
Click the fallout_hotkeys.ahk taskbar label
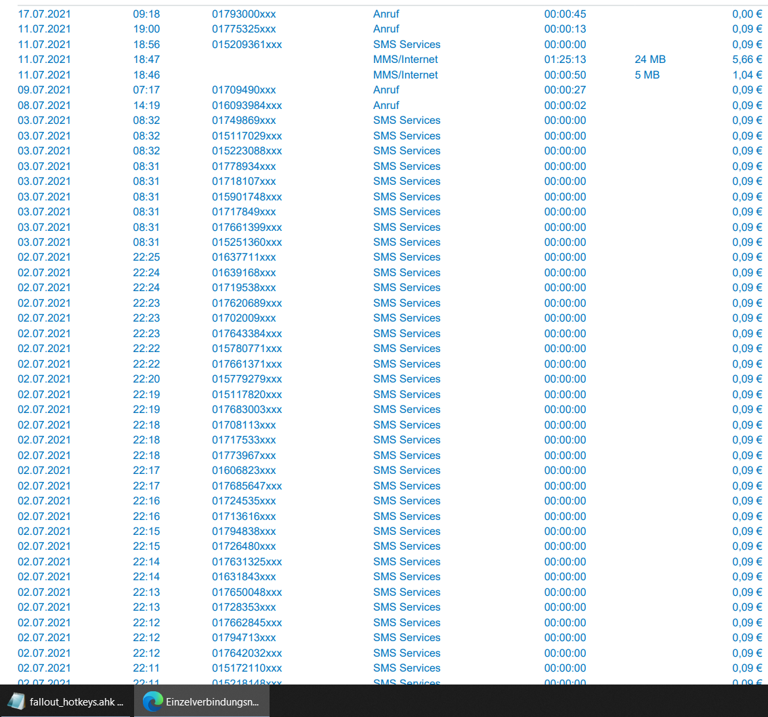(77, 702)
